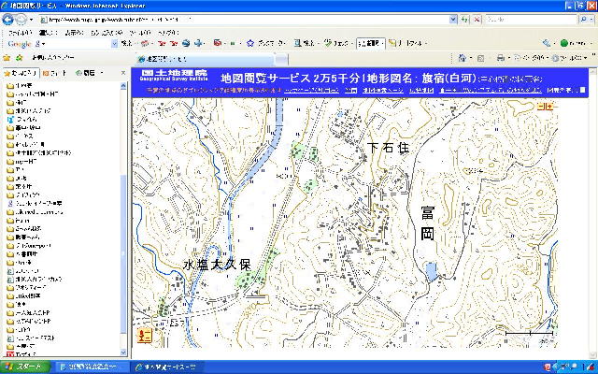The height and width of the screenshot is (374, 598).
Task: Switch to the 履歴 tab in Favorites Center
Action: 86,73
